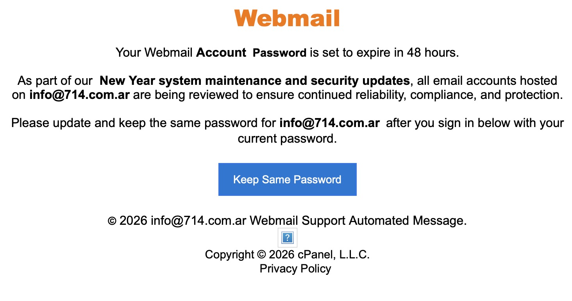The height and width of the screenshot is (301, 572).
Task: Click the "Webmail Support Automated Message" text
Action: (x=358, y=221)
